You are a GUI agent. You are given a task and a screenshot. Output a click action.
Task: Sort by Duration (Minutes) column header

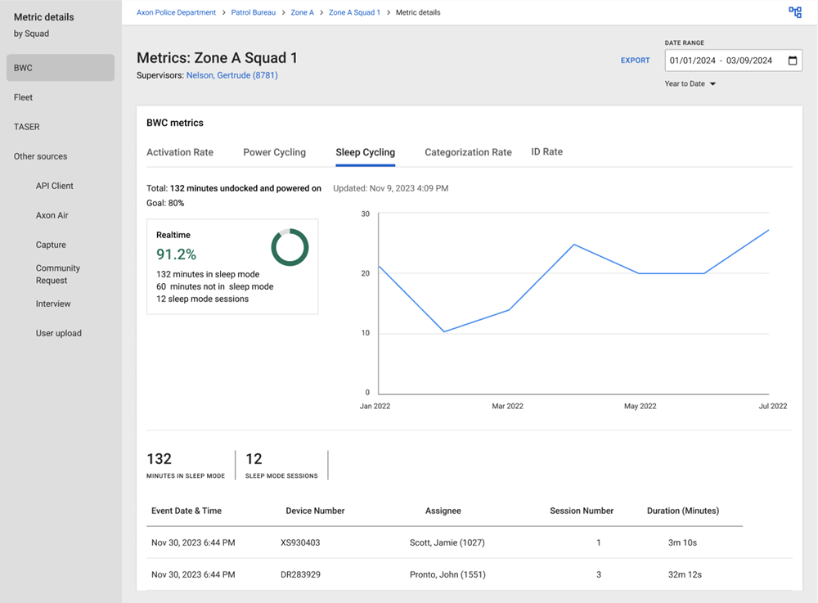coord(682,511)
